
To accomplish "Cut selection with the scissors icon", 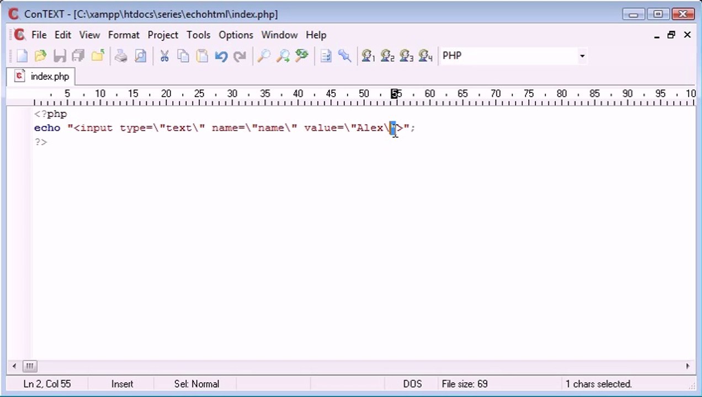I will pyautogui.click(x=164, y=56).
